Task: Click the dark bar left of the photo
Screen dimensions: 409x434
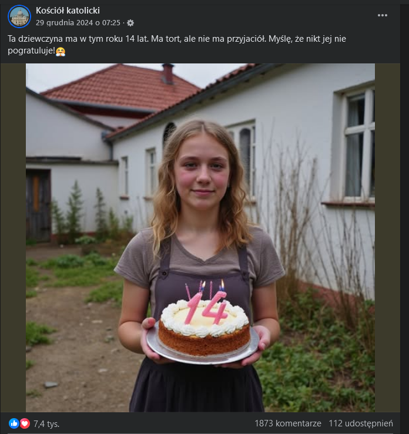Action: click(13, 235)
